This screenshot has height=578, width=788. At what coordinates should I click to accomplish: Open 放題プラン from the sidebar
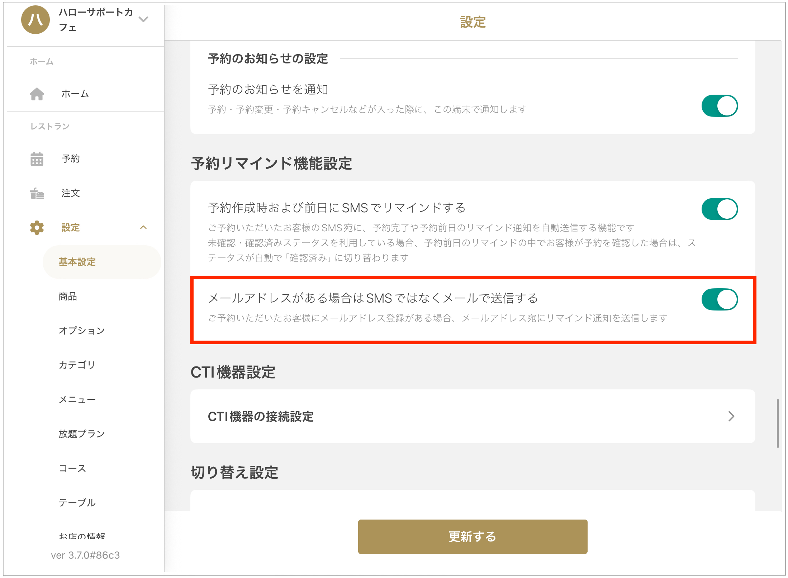(x=82, y=434)
